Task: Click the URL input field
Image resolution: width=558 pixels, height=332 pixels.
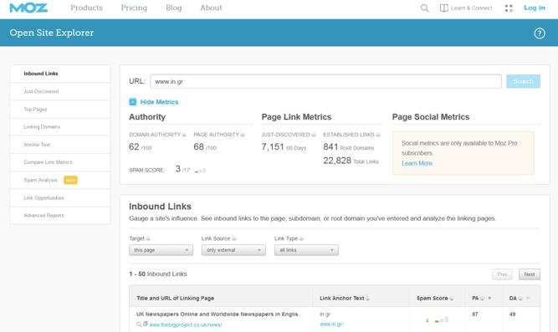Action: pos(325,81)
